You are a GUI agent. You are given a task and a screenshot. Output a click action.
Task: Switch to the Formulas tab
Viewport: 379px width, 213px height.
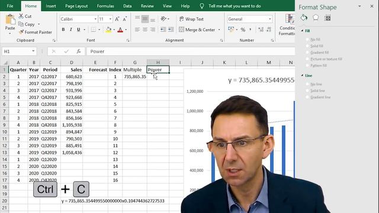tap(105, 6)
